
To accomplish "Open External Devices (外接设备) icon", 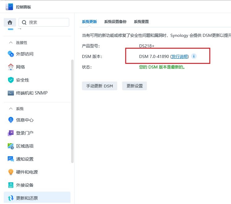I will (x=11, y=185).
